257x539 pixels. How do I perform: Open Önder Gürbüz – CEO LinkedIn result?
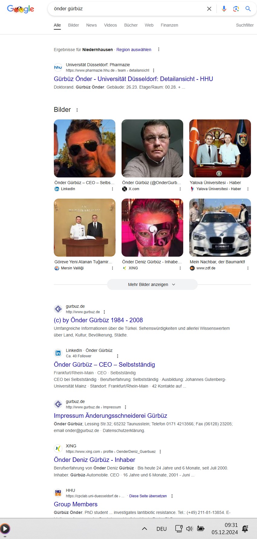point(104,365)
